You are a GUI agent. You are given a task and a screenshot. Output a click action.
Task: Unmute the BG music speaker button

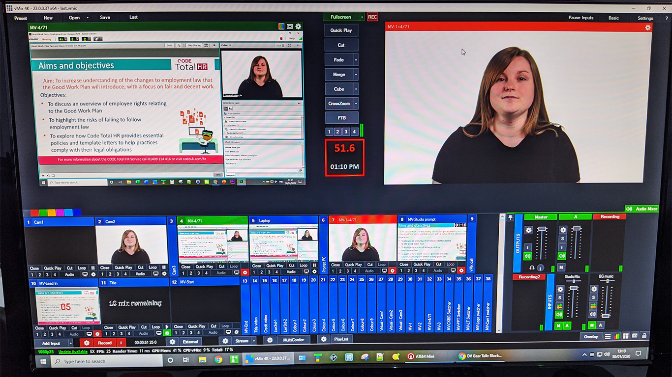point(594,315)
